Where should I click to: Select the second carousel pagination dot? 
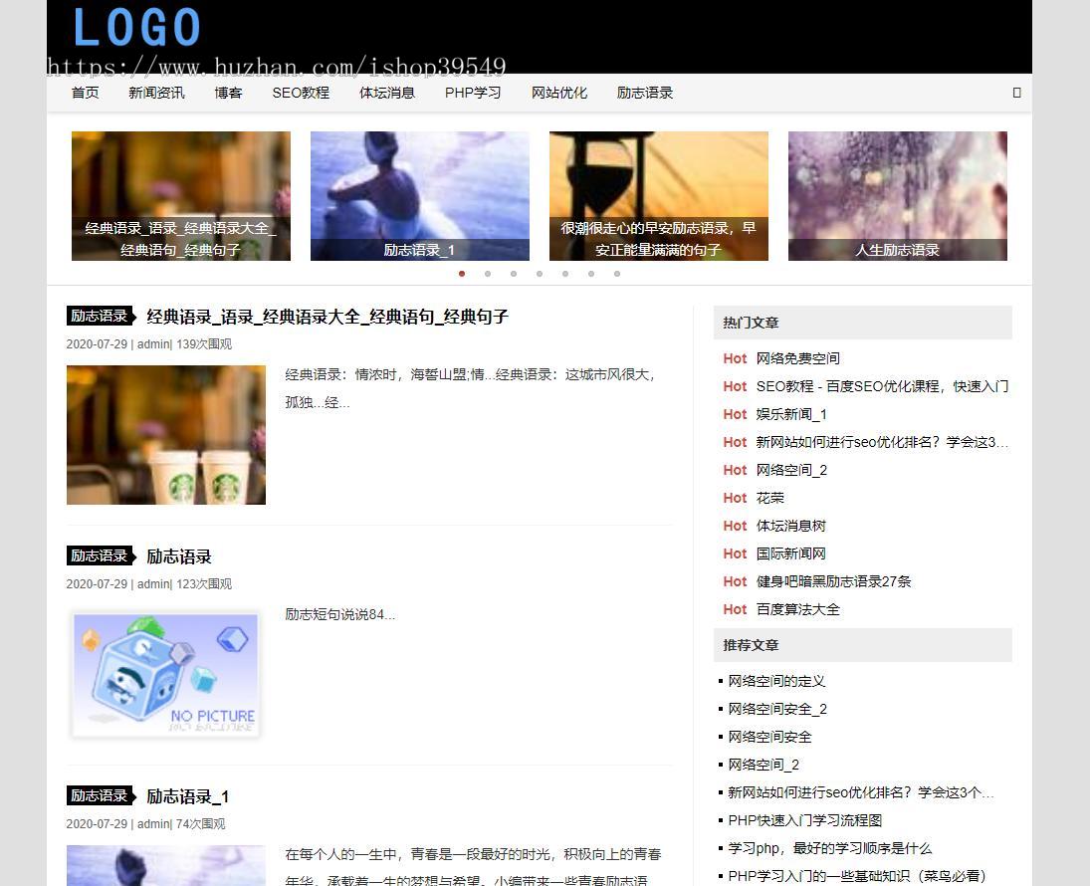pyautogui.click(x=488, y=274)
